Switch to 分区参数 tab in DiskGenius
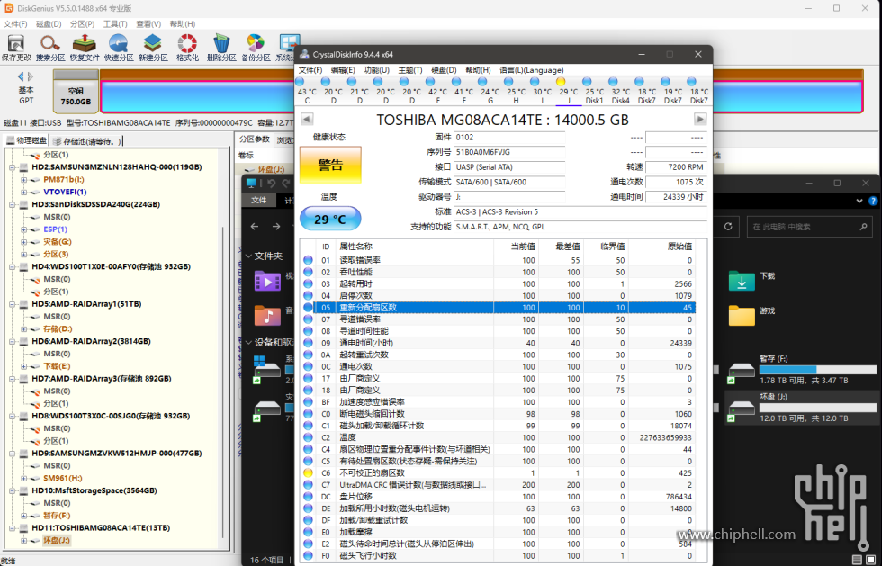This screenshot has height=566, width=882. pos(254,139)
